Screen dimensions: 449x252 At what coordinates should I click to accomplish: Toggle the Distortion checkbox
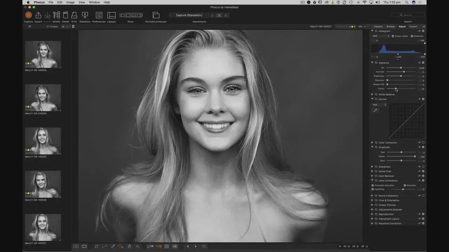click(405, 185)
